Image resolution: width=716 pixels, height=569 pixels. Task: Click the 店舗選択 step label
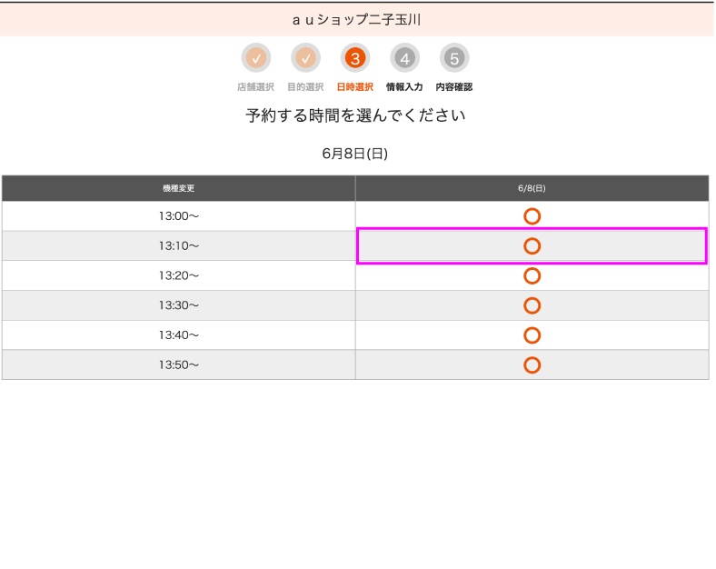click(255, 86)
